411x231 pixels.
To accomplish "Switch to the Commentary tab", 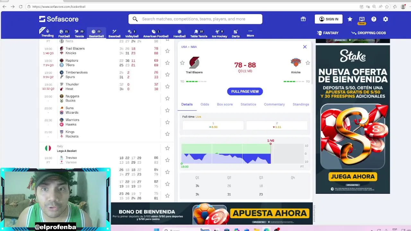I will [x=274, y=104].
